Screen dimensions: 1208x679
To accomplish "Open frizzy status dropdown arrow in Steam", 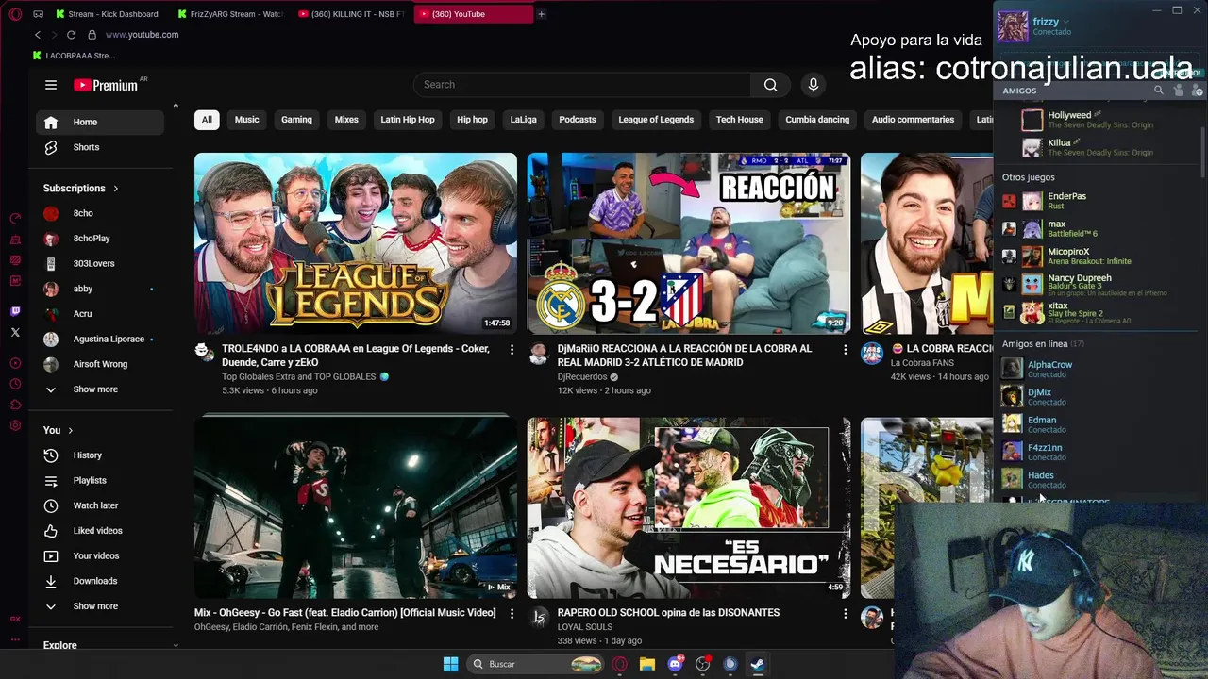I will (1066, 22).
